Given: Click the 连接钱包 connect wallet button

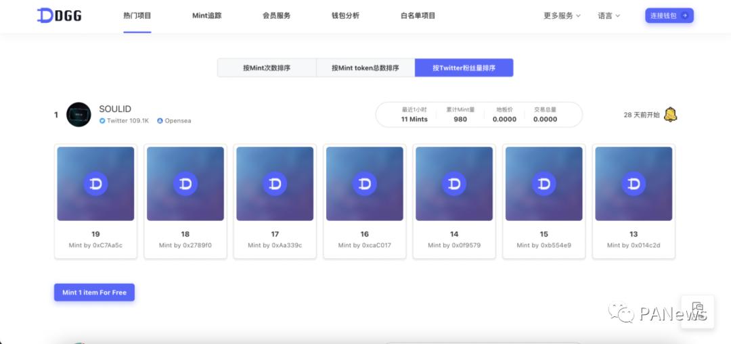Looking at the screenshot, I should point(669,16).
